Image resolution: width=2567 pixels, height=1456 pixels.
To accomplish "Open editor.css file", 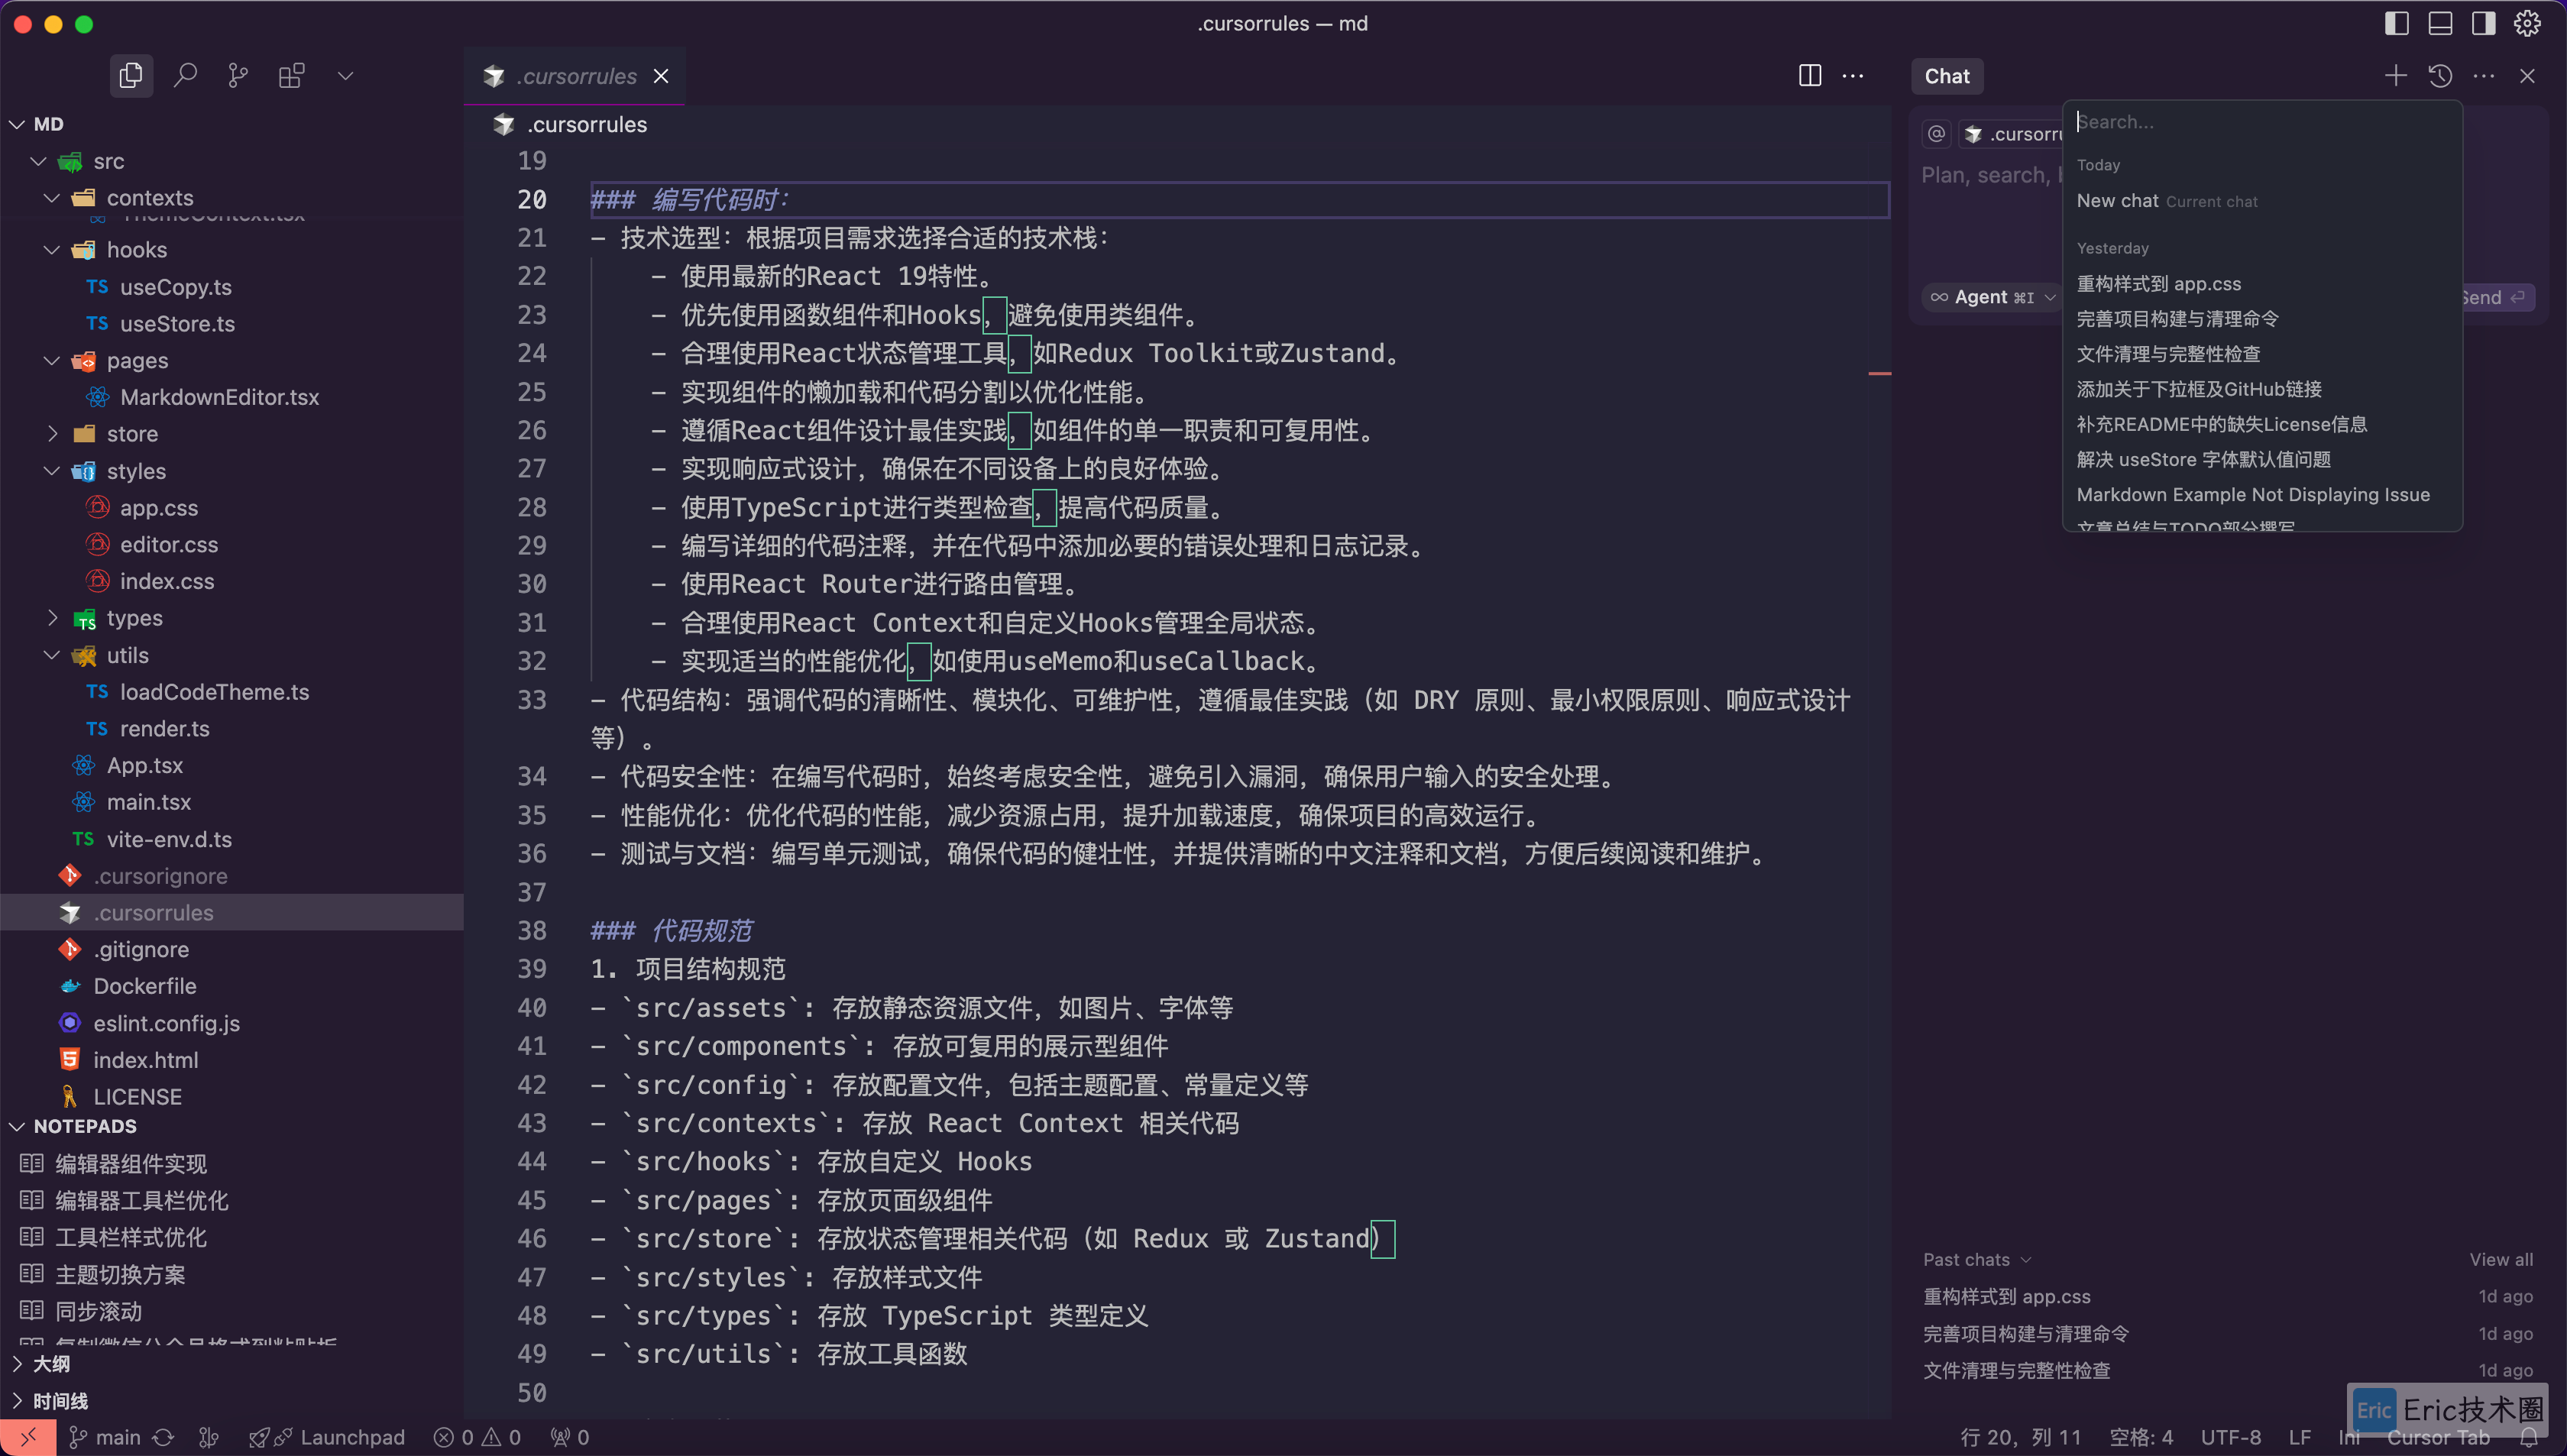I will point(168,545).
